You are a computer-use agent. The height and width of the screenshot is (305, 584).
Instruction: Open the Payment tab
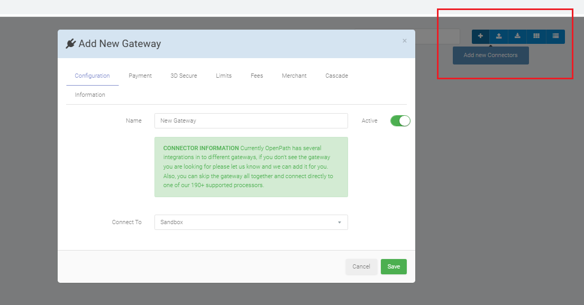(x=140, y=76)
